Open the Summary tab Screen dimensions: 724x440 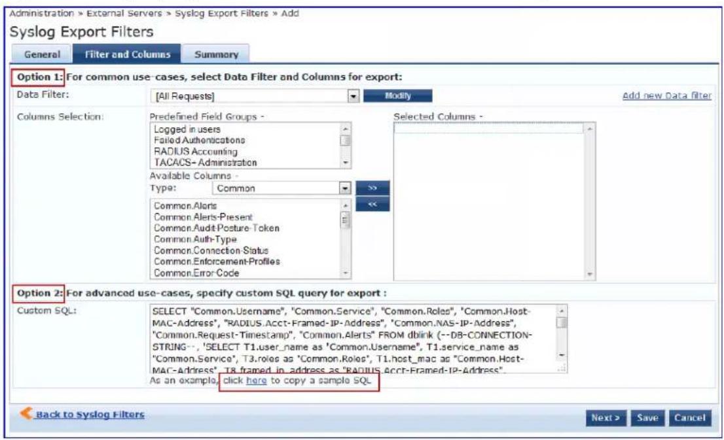click(x=216, y=54)
